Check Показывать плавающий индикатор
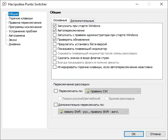 (x=55, y=49)
